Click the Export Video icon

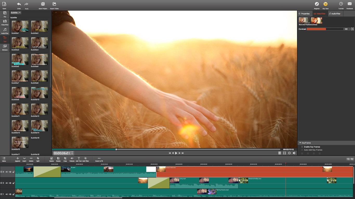54,5
